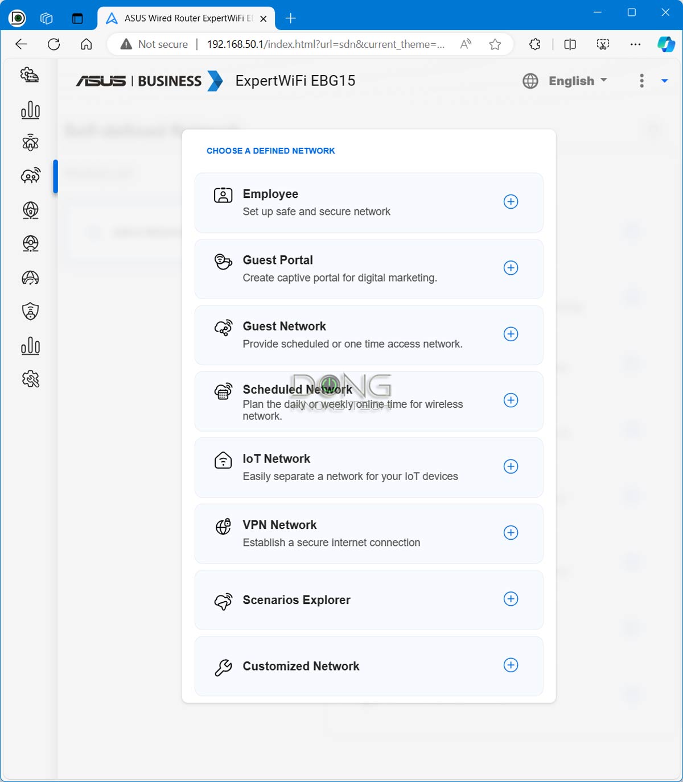Add a Customized Network with its plus button
This screenshot has width=683, height=782.
511,665
